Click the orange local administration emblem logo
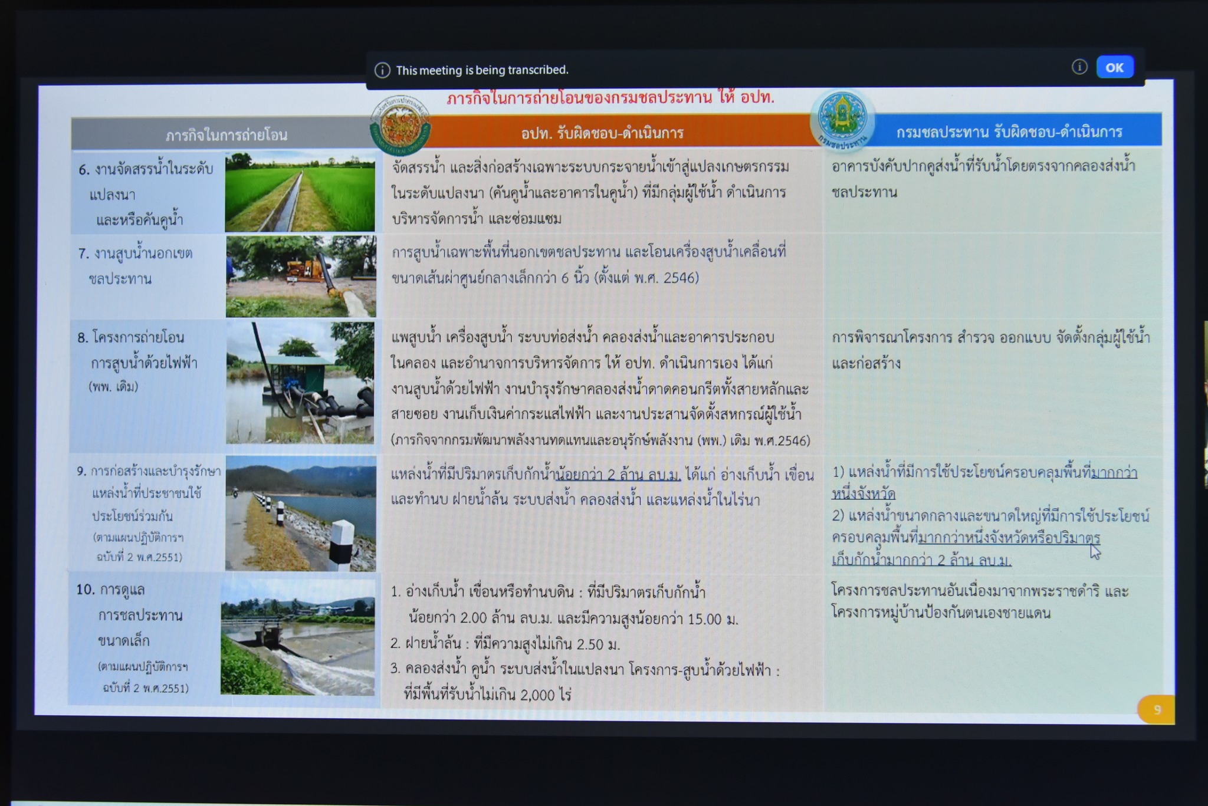Viewport: 1208px width, 806px height. click(401, 126)
